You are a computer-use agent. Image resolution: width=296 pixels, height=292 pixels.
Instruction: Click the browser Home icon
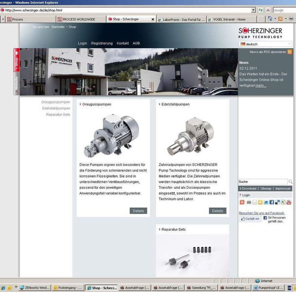click(x=270, y=18)
